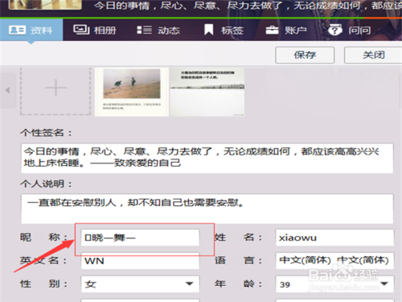Image resolution: width=402 pixels, height=302 pixels.
Task: Click the left arrow to scroll photos
Action: [x=8, y=90]
